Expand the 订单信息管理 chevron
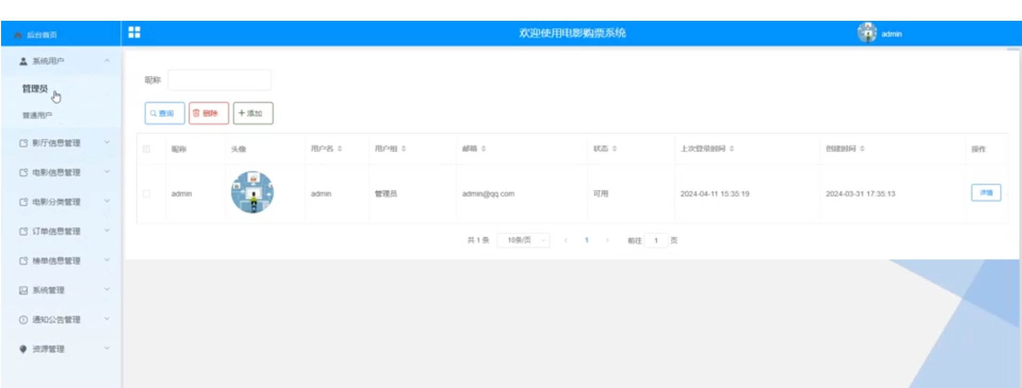Image resolution: width=1022 pixels, height=388 pixels. (107, 231)
